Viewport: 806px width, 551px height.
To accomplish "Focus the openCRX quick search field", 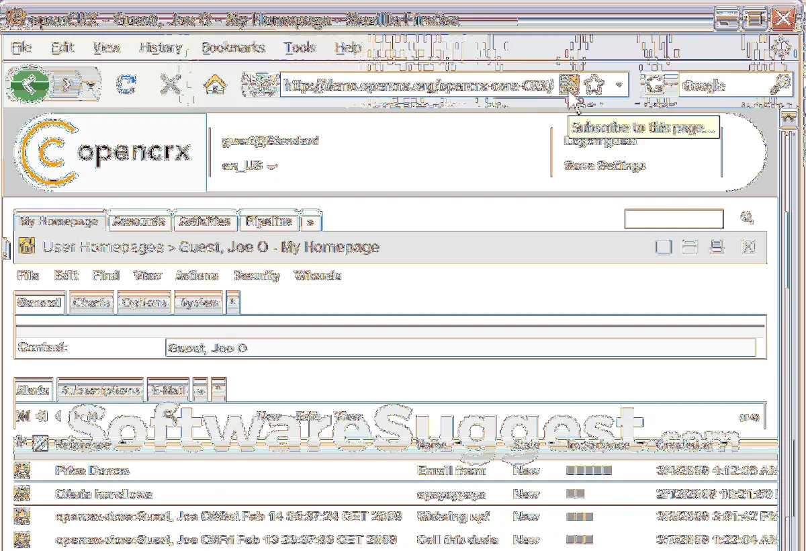I will tap(674, 218).
